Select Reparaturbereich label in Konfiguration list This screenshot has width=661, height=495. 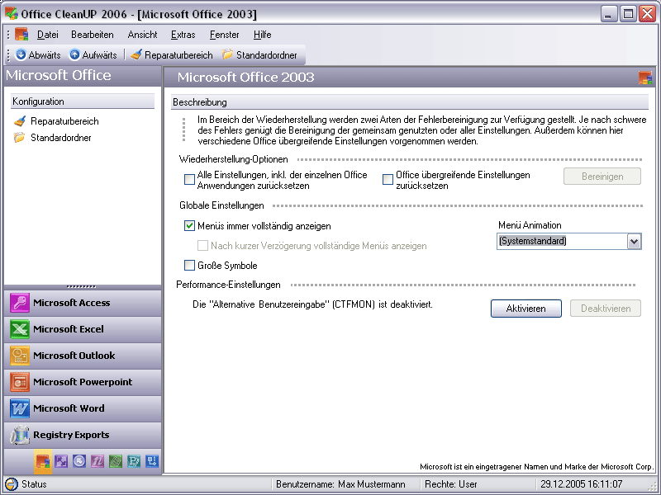[x=64, y=121]
